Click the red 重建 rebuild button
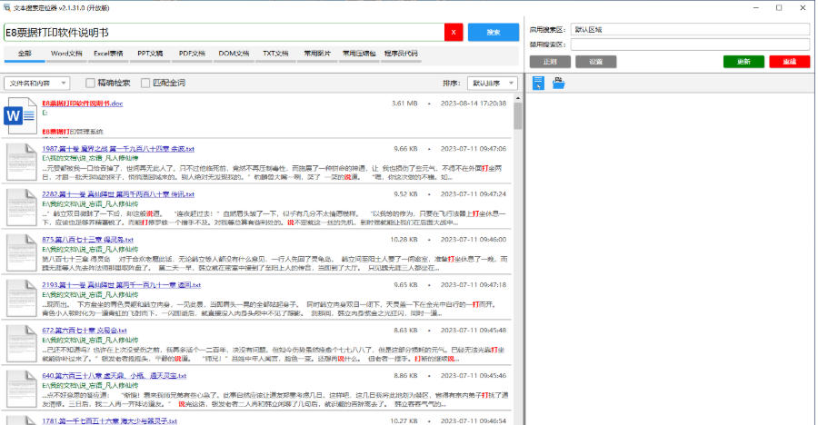818x425 pixels. click(789, 62)
